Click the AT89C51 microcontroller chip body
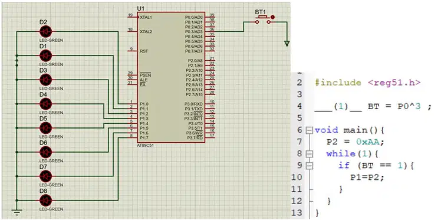 pyautogui.click(x=171, y=77)
